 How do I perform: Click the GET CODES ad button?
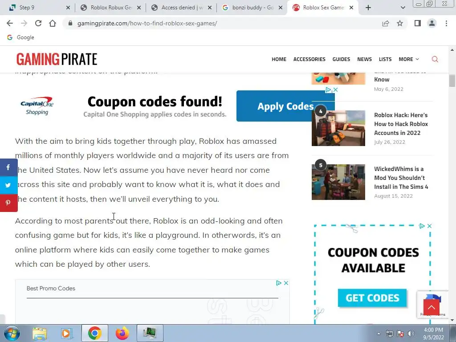[x=372, y=298]
